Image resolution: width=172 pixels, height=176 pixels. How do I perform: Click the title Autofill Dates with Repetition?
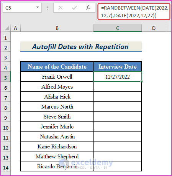click(x=80, y=47)
